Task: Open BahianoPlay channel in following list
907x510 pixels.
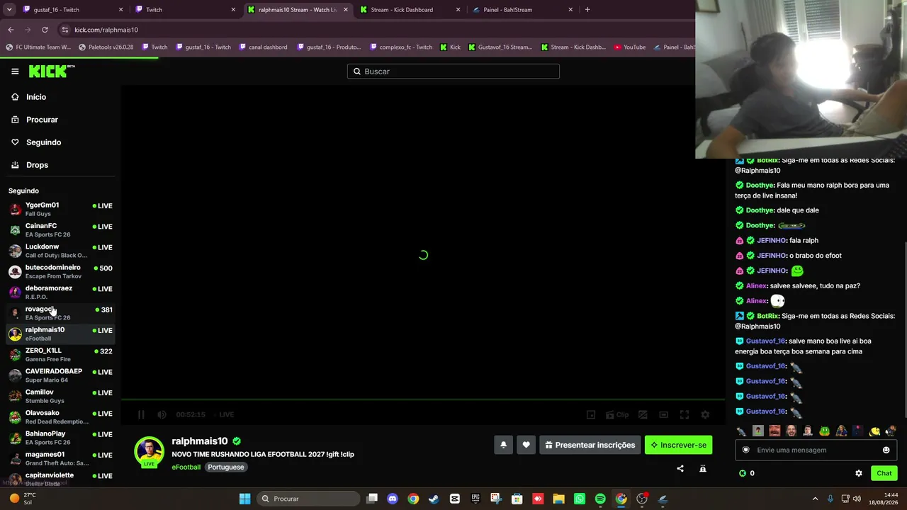Action: (x=60, y=437)
